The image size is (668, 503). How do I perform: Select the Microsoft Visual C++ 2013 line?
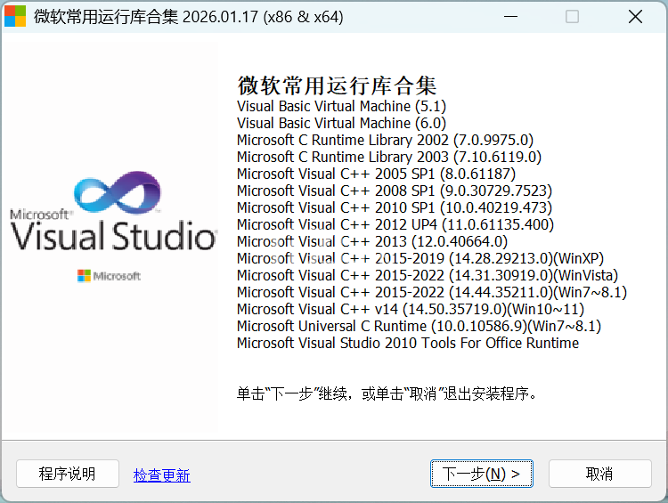point(371,241)
